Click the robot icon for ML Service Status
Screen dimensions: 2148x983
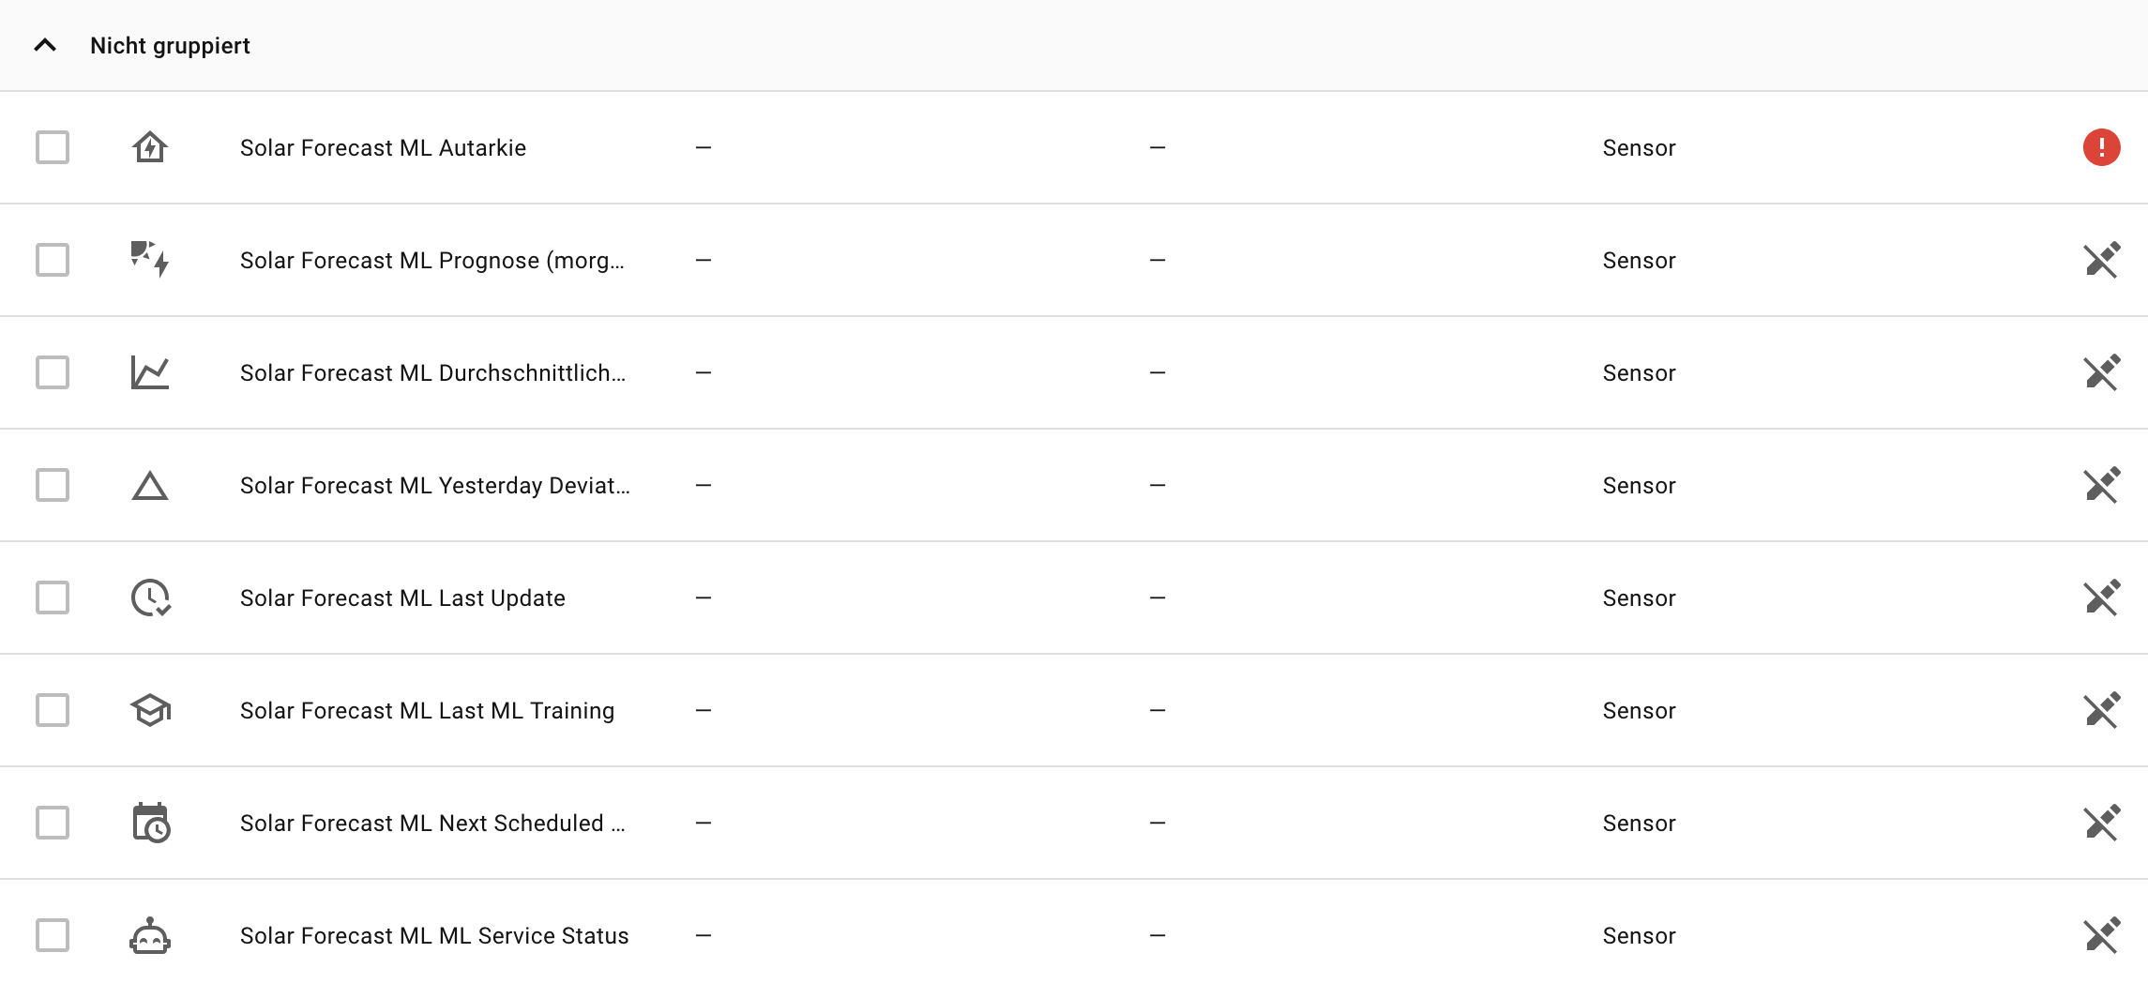pyautogui.click(x=150, y=935)
